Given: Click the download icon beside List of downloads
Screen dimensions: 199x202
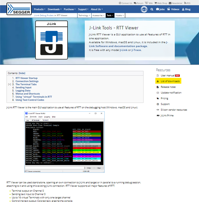Looking at the screenshot, I should click(158, 81).
